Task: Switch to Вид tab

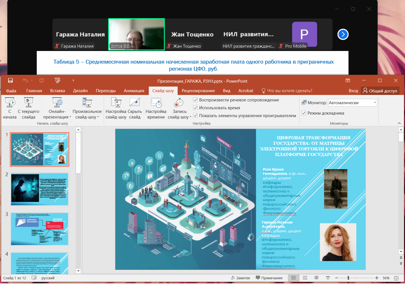Action: [x=227, y=91]
